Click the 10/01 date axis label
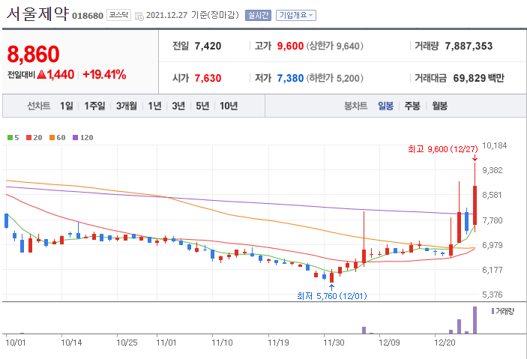This screenshot has height=359, width=527. point(16,343)
